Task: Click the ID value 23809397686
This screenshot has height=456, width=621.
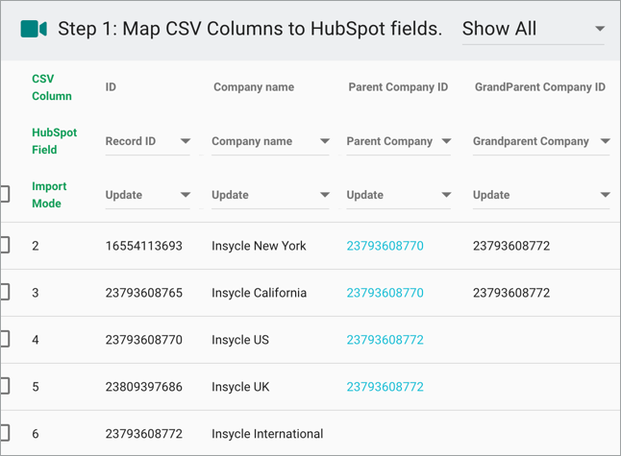Action: pyautogui.click(x=144, y=387)
